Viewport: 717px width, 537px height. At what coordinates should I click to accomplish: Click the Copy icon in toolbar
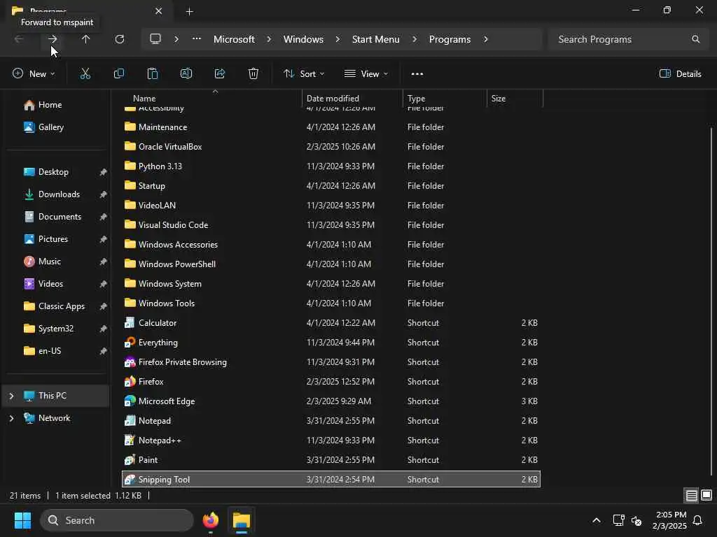point(119,73)
